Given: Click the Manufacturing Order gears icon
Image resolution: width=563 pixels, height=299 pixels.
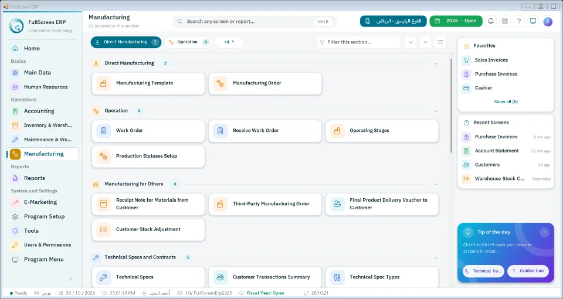Looking at the screenshot, I should [220, 83].
